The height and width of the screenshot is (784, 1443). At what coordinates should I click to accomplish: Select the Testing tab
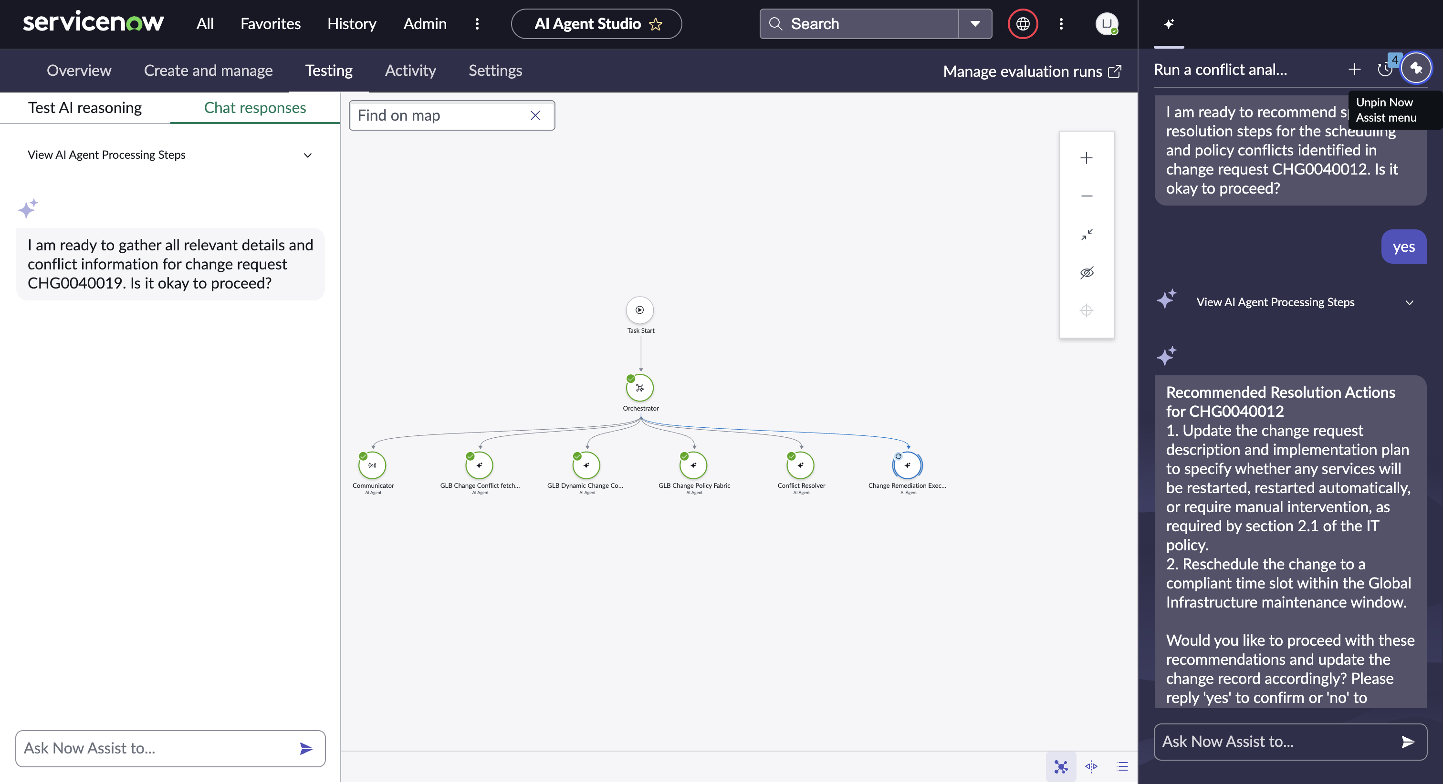click(329, 71)
